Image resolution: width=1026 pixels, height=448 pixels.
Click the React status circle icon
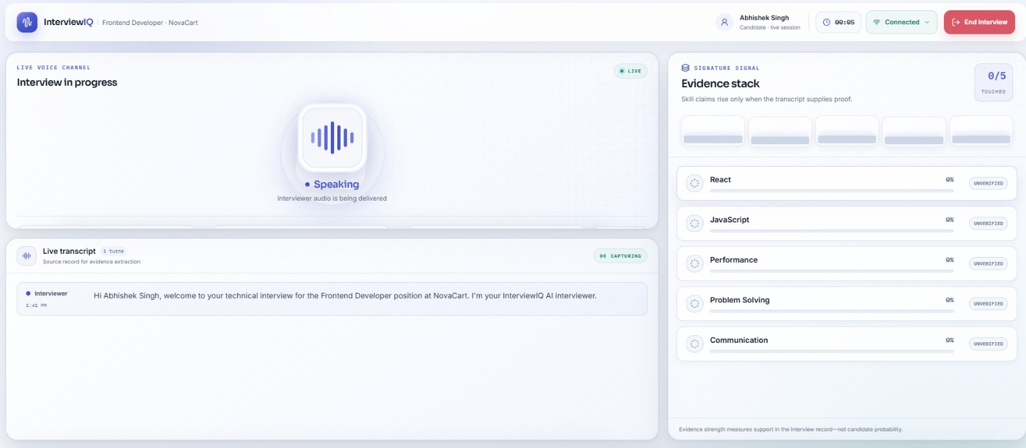pos(694,183)
